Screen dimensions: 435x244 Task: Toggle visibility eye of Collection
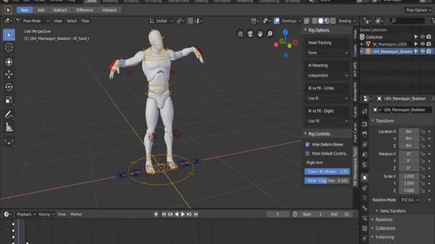point(423,37)
